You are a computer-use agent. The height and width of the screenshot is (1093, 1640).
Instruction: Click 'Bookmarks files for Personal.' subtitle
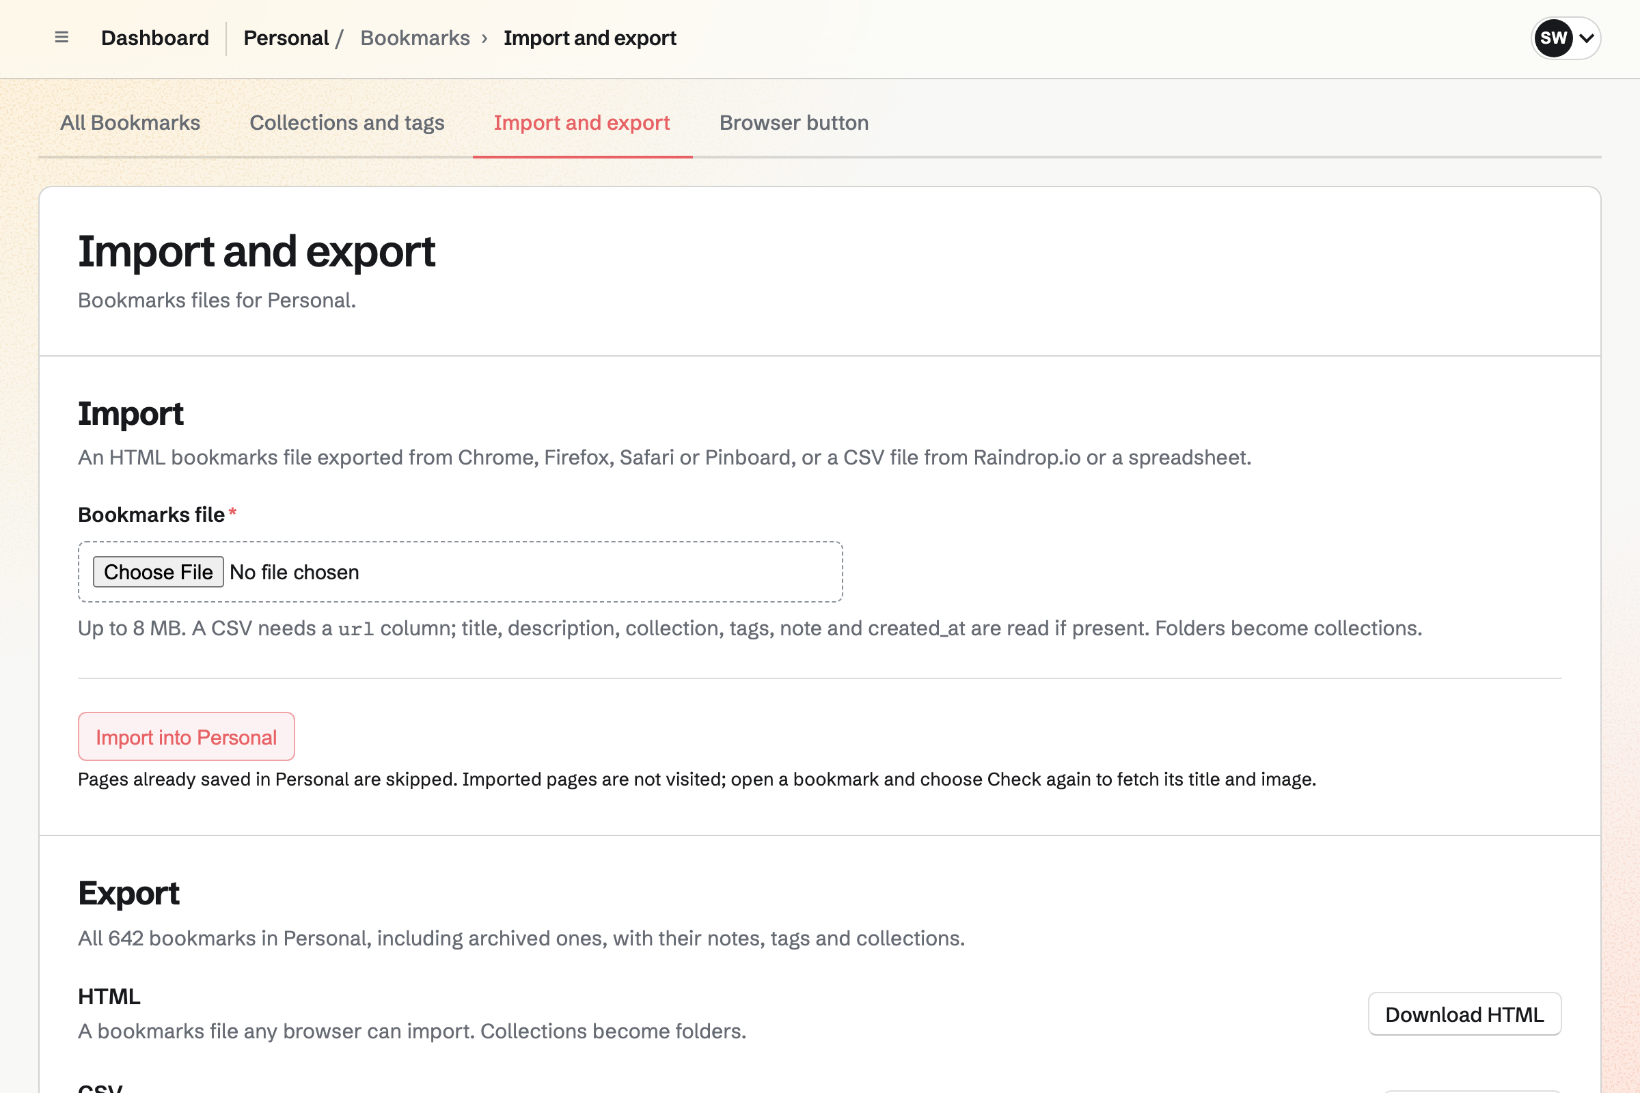coord(217,301)
